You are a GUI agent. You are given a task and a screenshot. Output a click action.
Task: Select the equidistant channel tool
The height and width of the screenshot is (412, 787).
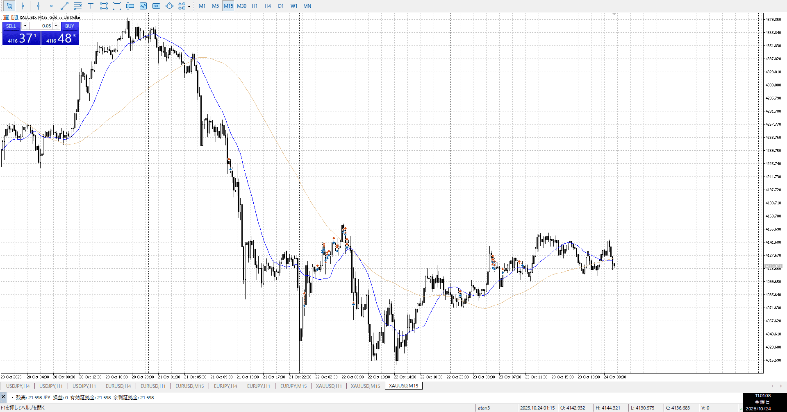pyautogui.click(x=77, y=6)
